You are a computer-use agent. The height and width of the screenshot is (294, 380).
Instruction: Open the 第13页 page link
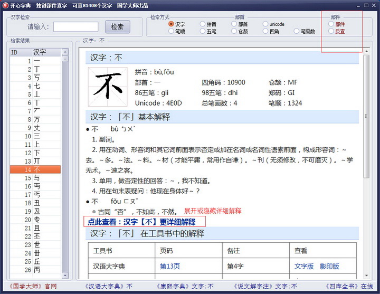point(170,267)
